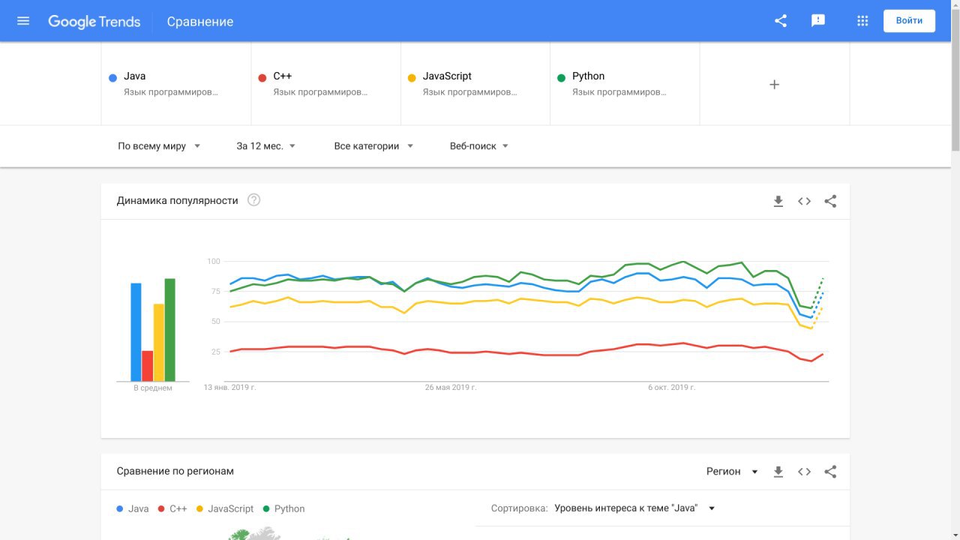Download the popularity dynamics chart data

click(x=778, y=201)
